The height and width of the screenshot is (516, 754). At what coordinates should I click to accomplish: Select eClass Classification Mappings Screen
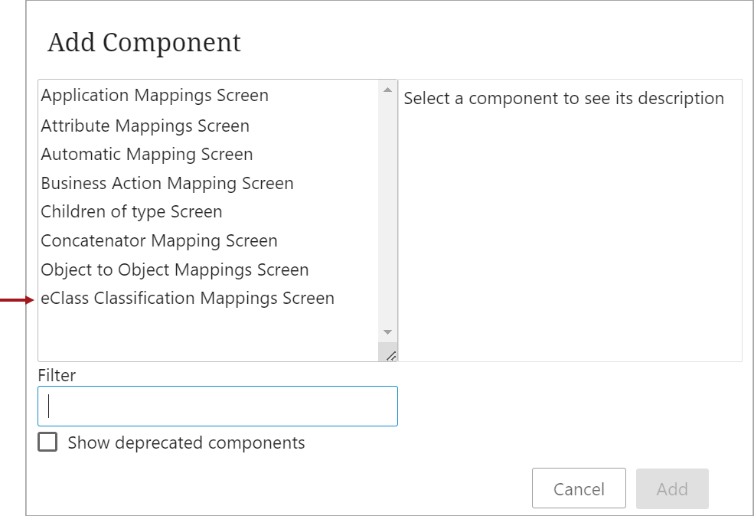(x=208, y=298)
